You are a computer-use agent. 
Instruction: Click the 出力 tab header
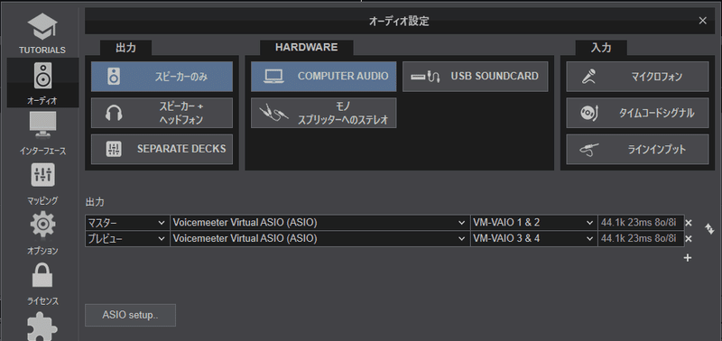(x=125, y=48)
